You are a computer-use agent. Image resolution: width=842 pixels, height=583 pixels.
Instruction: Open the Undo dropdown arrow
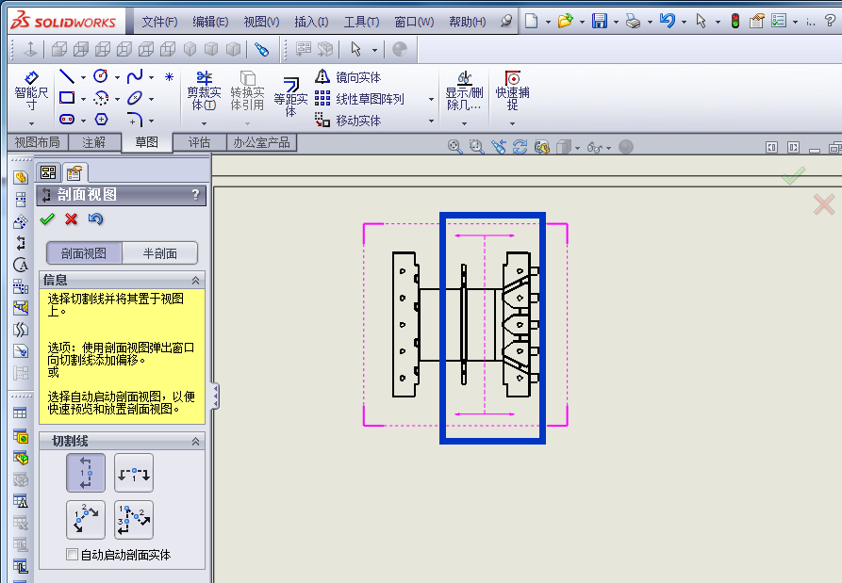pos(684,22)
